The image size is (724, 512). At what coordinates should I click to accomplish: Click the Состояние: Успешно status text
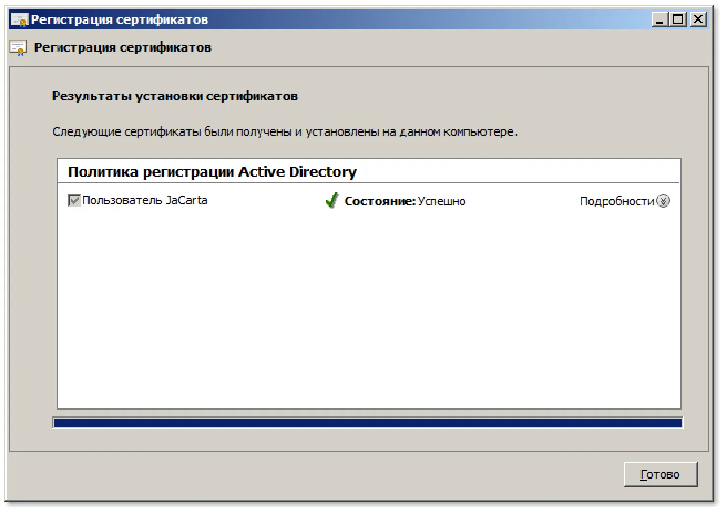click(x=405, y=201)
